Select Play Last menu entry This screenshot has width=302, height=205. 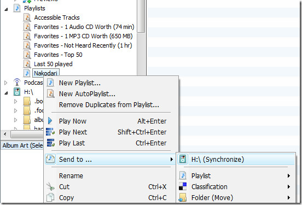click(x=111, y=143)
